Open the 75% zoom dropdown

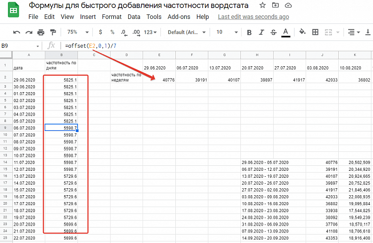pos(77,32)
